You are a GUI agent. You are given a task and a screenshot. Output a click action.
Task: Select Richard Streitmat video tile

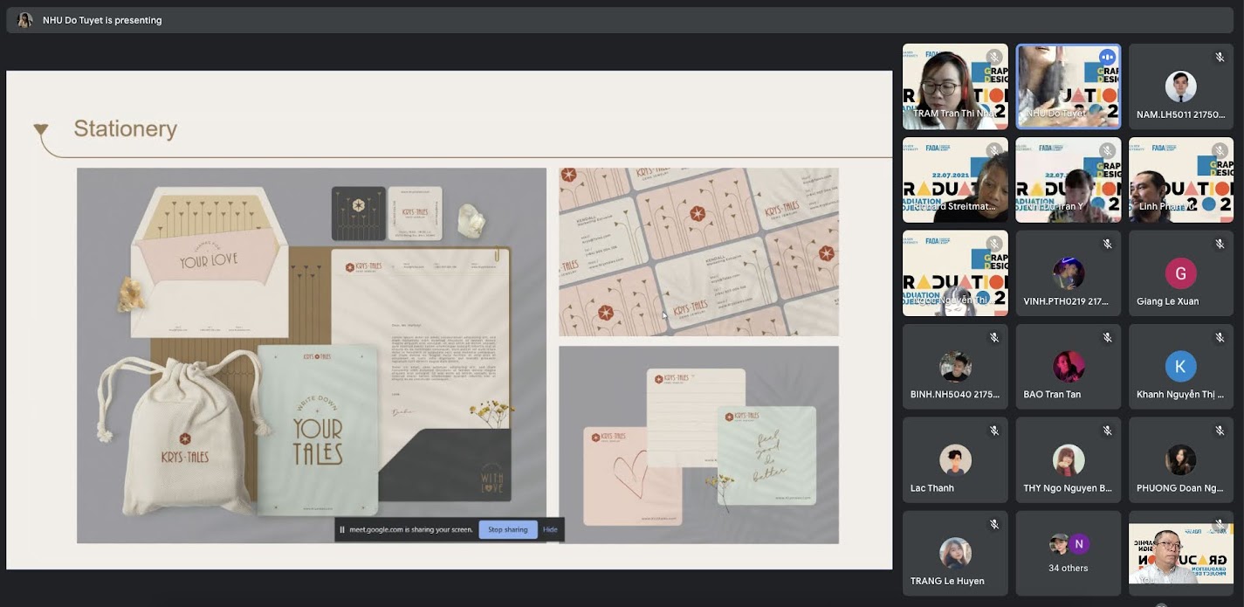[955, 180]
